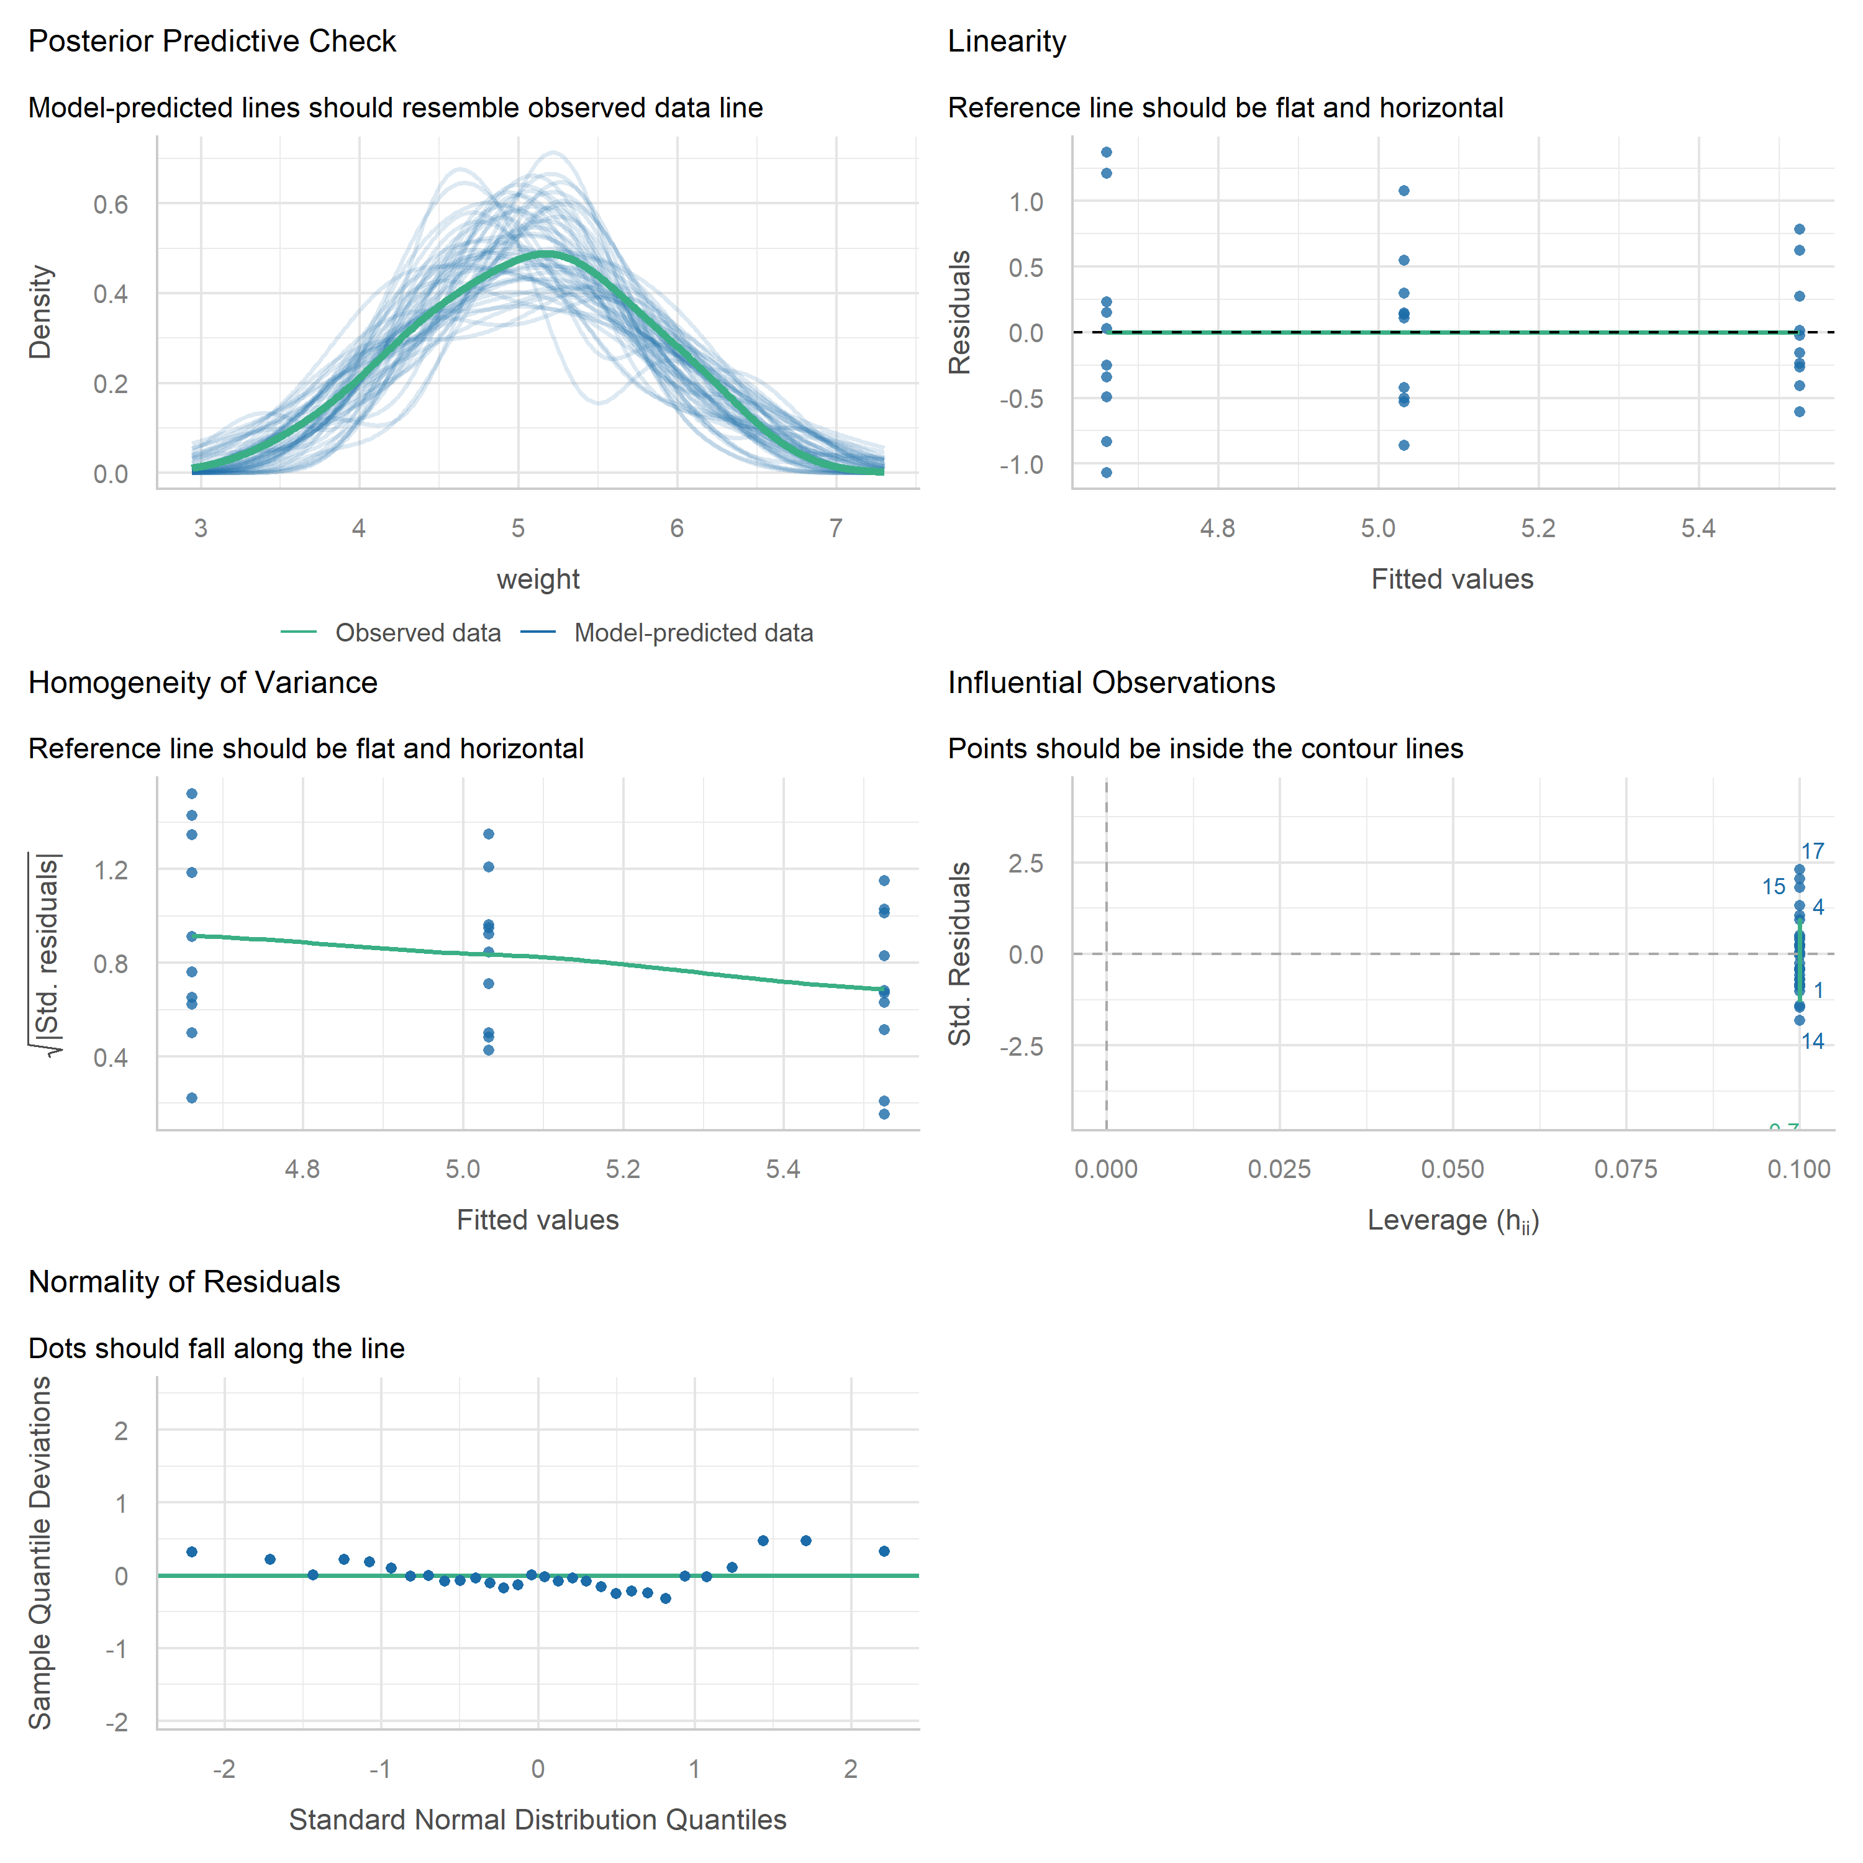
Task: Click the Density y-axis title
Action: (40, 312)
